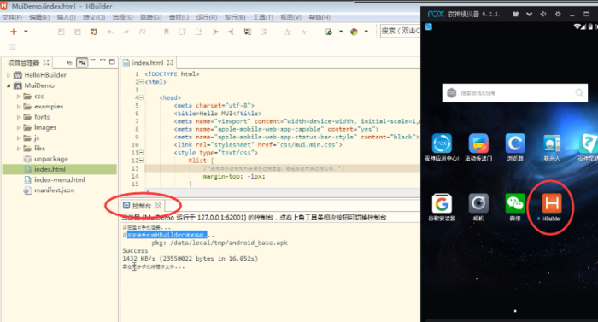The height and width of the screenshot is (322, 598).
Task: Open the 发行(B) menu
Action: click(x=235, y=18)
